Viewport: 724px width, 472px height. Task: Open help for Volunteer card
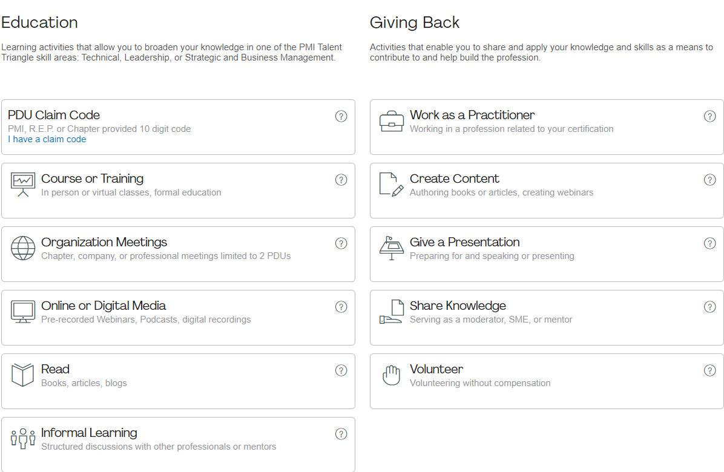coord(709,370)
